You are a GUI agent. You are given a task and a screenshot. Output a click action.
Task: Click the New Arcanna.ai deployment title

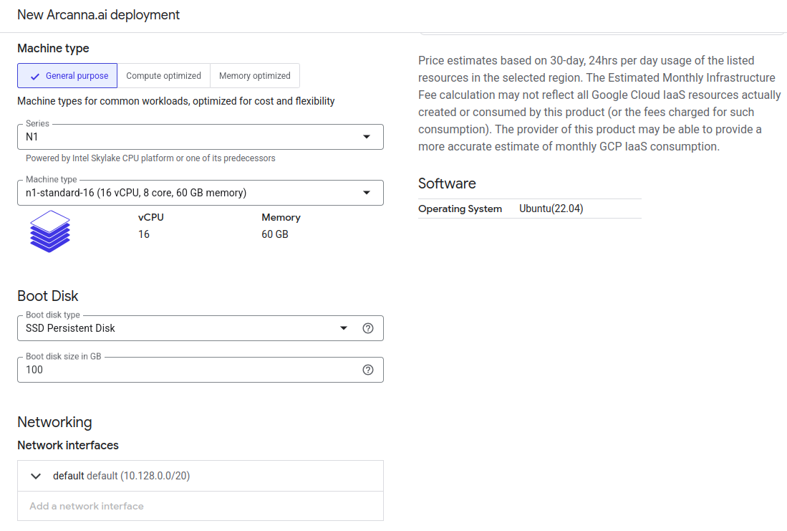click(x=98, y=15)
